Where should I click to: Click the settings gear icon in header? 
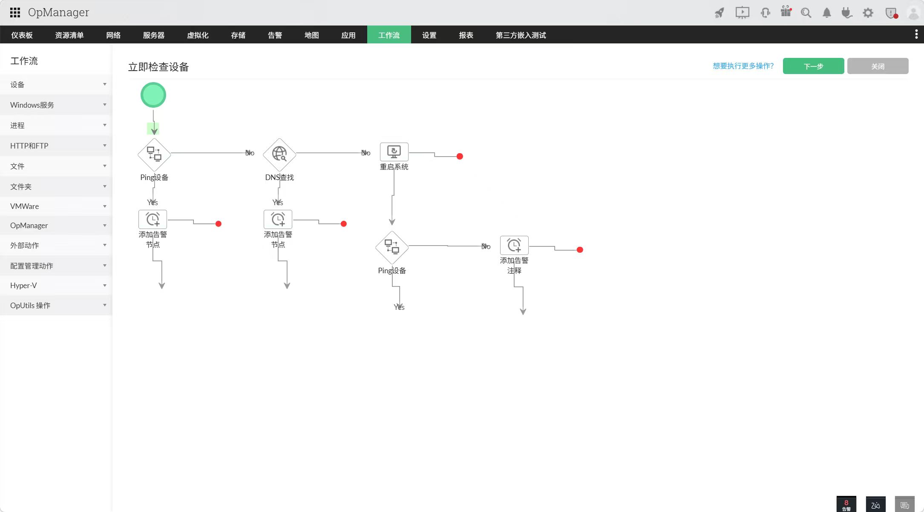point(868,13)
